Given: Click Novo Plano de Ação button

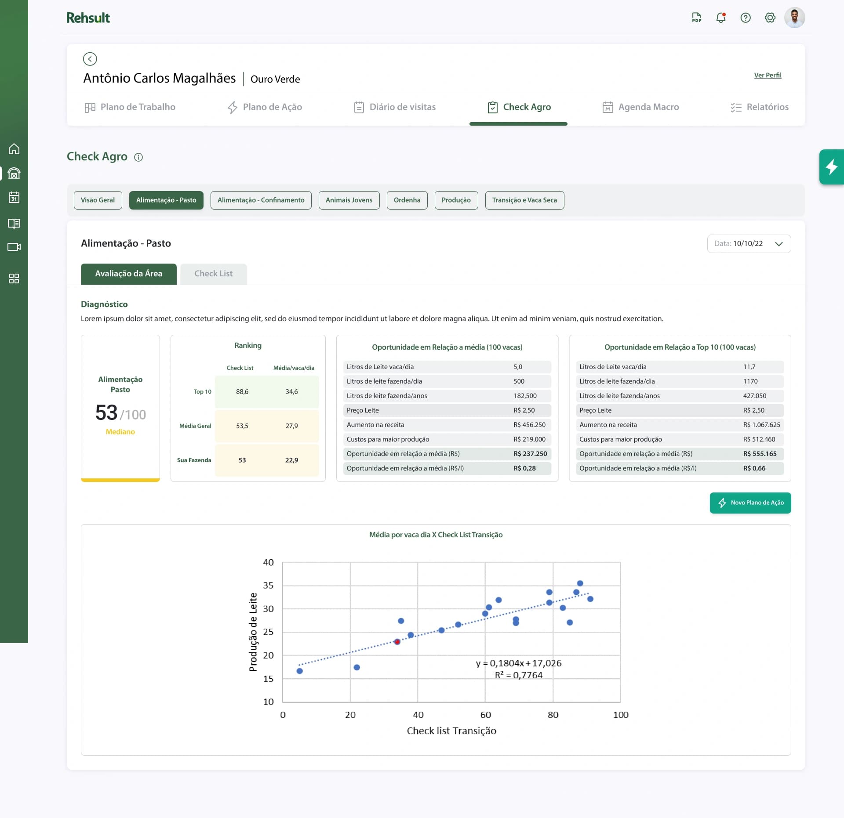Looking at the screenshot, I should coord(750,503).
